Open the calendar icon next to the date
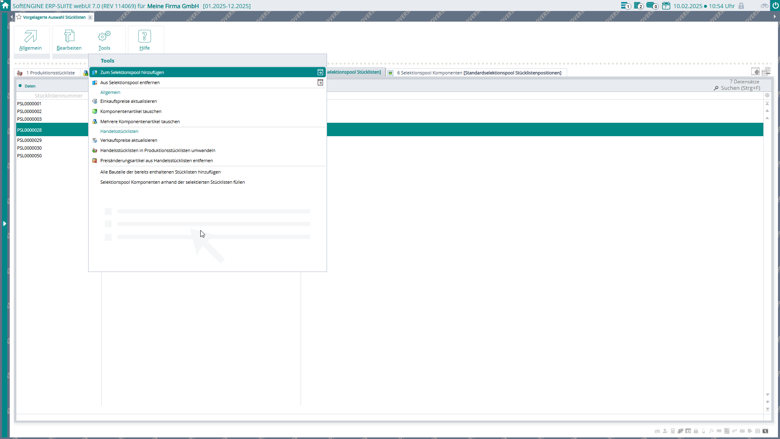 pos(666,6)
